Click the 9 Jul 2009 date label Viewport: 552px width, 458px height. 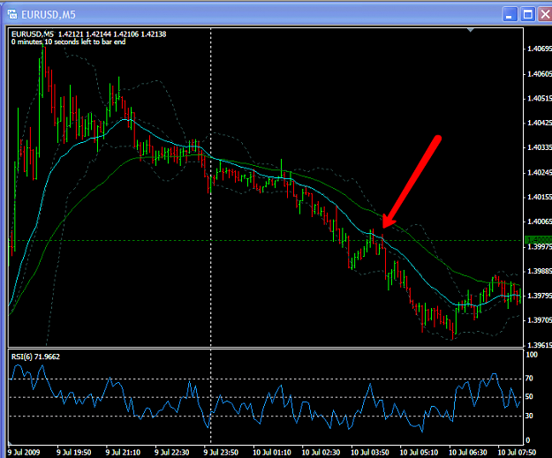tap(24, 453)
